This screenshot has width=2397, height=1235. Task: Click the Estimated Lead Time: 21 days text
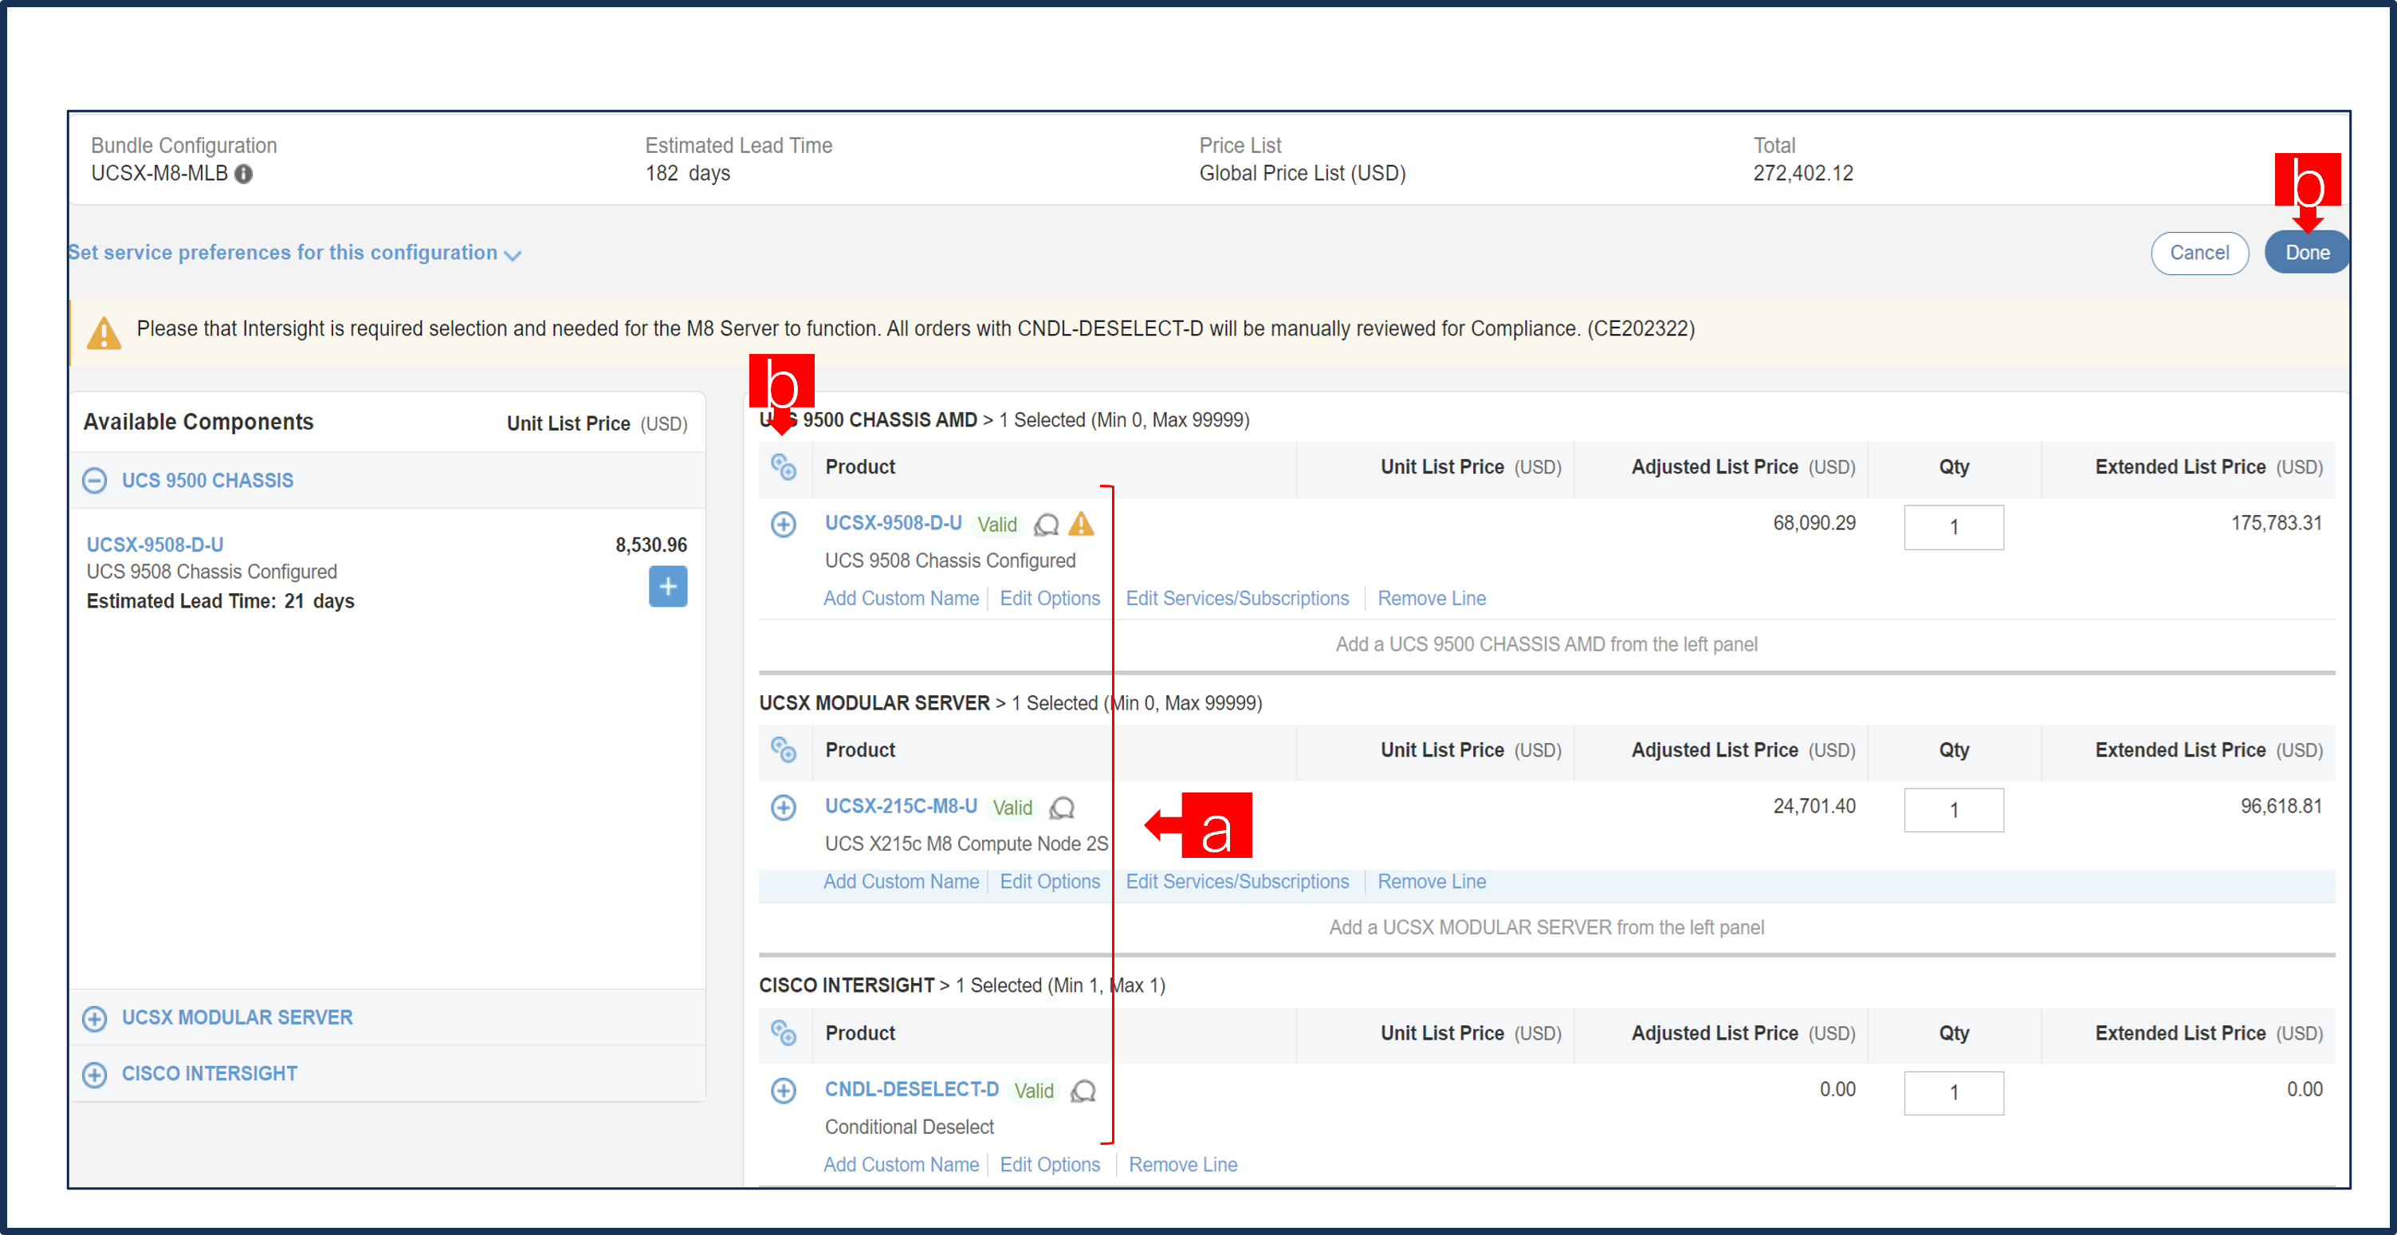[221, 601]
